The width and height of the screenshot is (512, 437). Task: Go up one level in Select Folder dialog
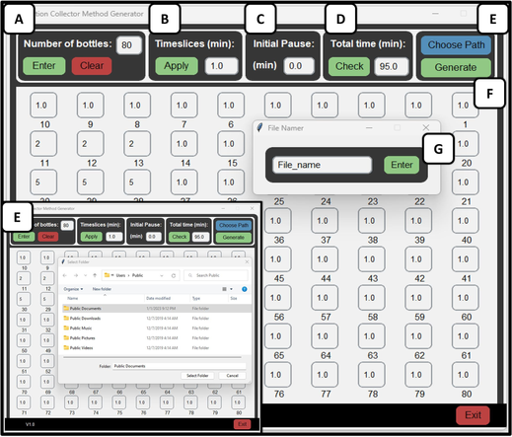(x=95, y=275)
